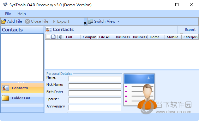The height and width of the screenshot is (121, 199).
Task: Toggle the select-all checkbox in header
Action: [48, 37]
